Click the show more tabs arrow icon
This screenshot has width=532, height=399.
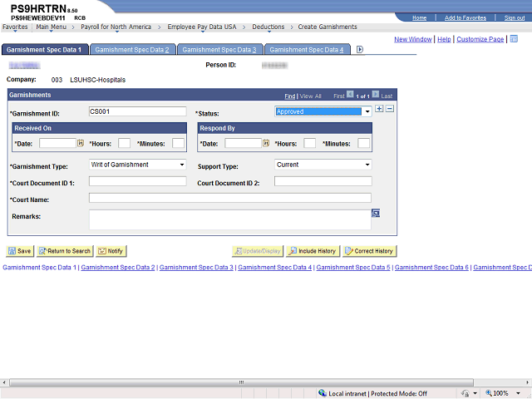click(x=360, y=50)
